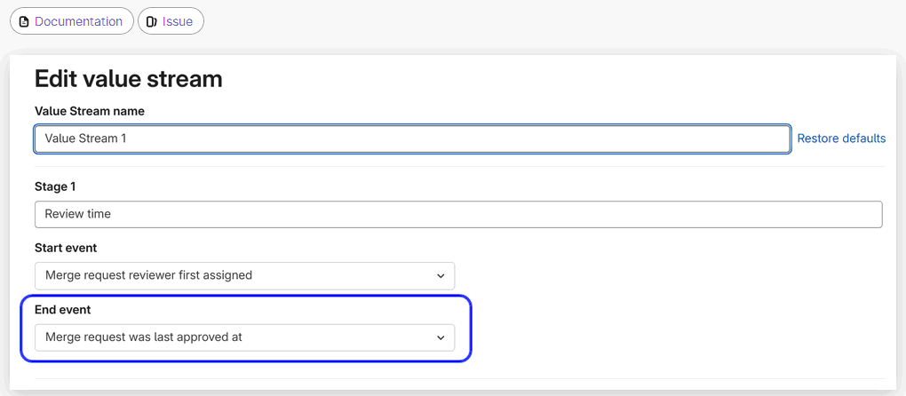
Task: Click the End event chevron arrow
Action: click(x=441, y=338)
